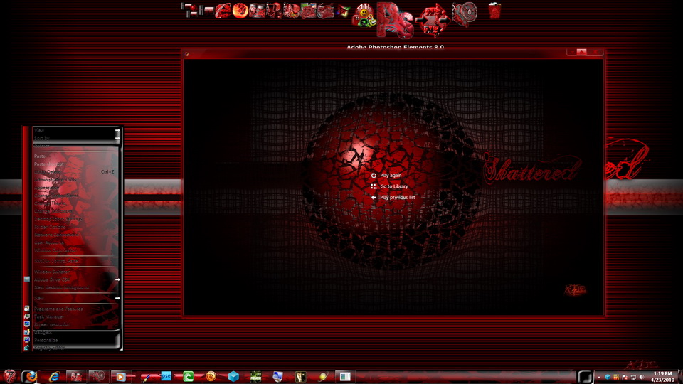Click Go to Library

click(393, 186)
